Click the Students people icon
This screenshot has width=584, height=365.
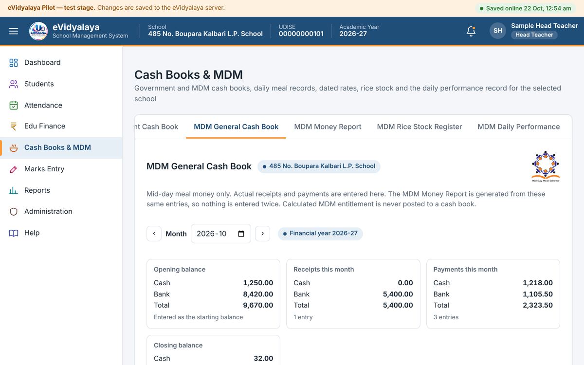click(14, 84)
